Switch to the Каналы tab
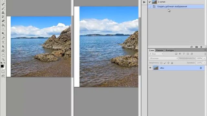This screenshot has width=207, height=116. [x=159, y=50]
